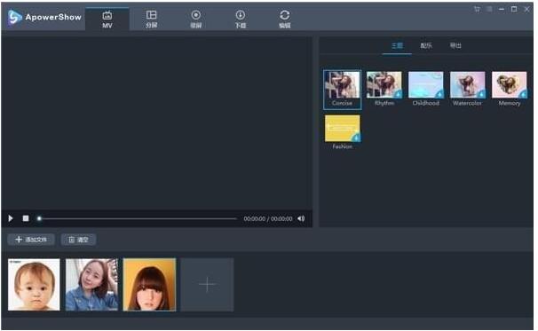Click the add files button
The image size is (538, 331).
pyautogui.click(x=31, y=240)
